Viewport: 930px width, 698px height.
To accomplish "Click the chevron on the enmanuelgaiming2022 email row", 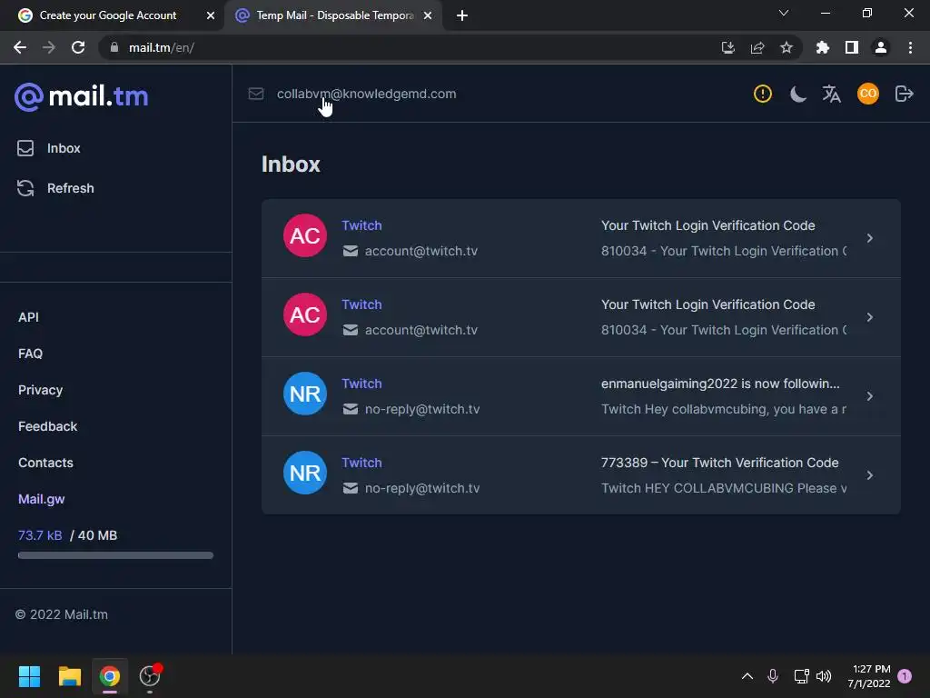I will [x=869, y=396].
